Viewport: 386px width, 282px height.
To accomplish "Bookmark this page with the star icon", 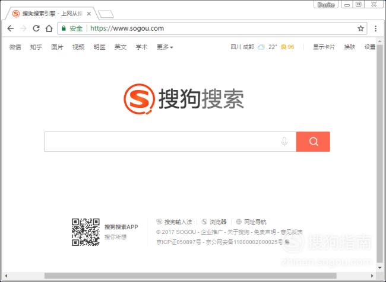I will pos(360,28).
